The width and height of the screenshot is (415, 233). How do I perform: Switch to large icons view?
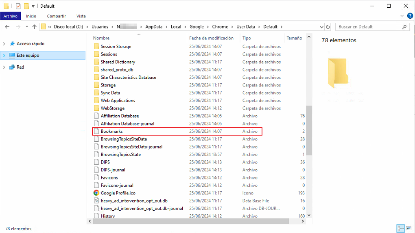(409, 228)
